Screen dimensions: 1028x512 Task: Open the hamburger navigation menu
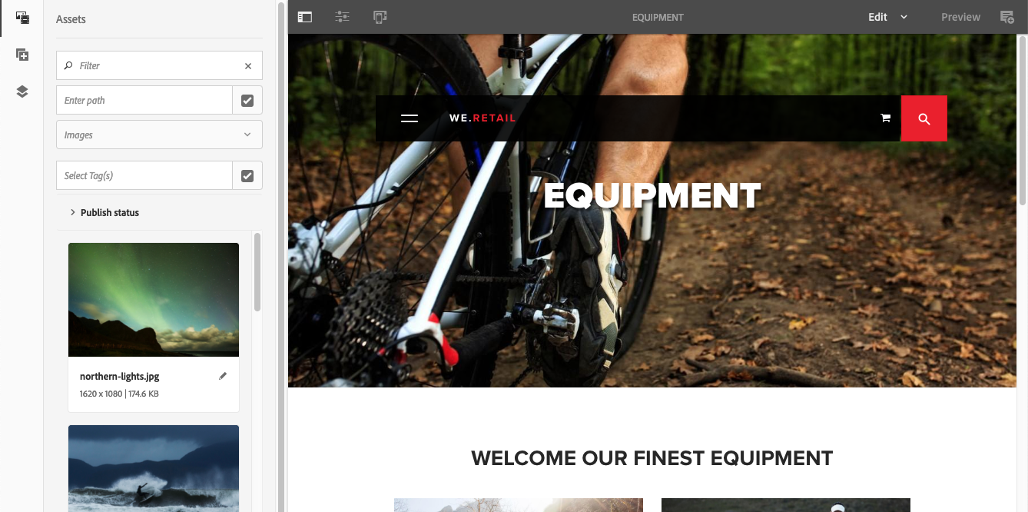[x=410, y=118]
